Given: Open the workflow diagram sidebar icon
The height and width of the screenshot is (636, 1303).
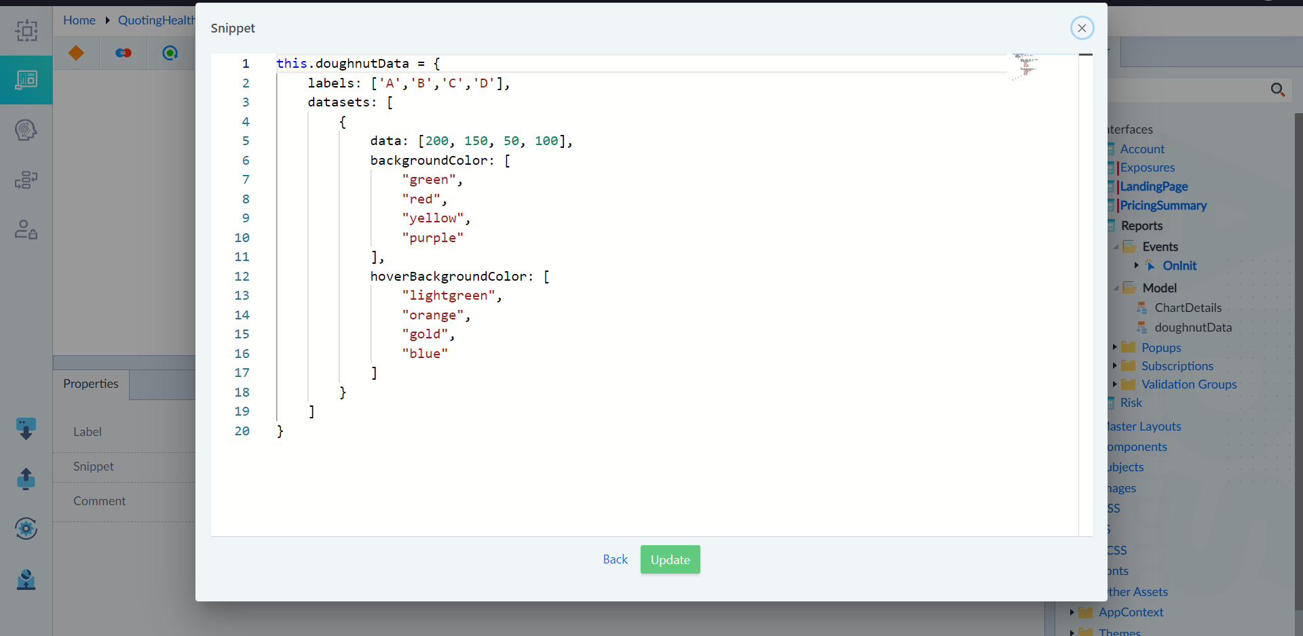Looking at the screenshot, I should (26, 180).
